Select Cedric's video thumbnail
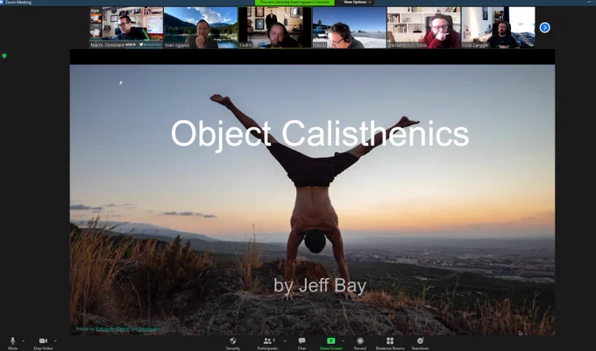Image resolution: width=596 pixels, height=351 pixels. click(275, 27)
